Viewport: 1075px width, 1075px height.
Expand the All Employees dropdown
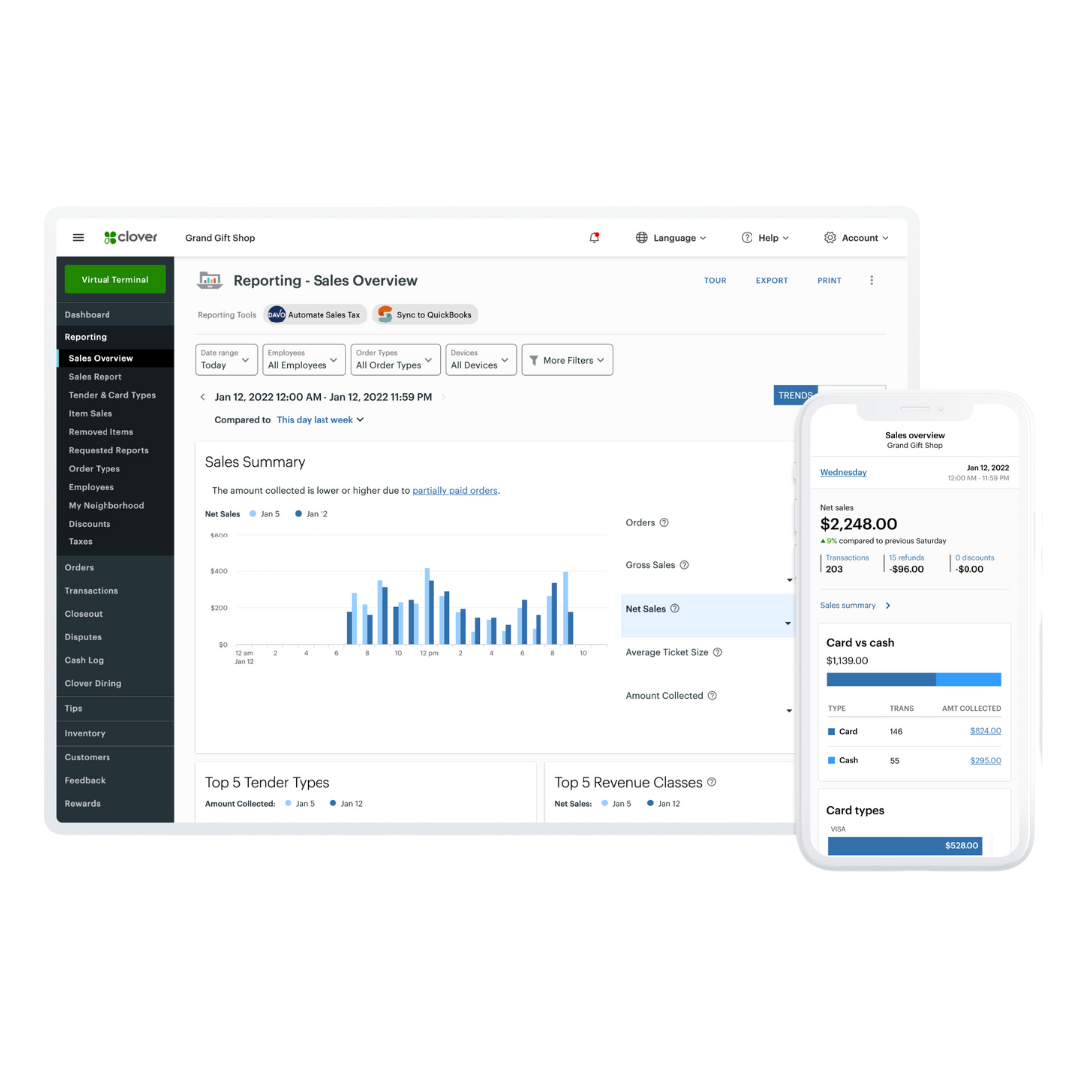pos(304,360)
